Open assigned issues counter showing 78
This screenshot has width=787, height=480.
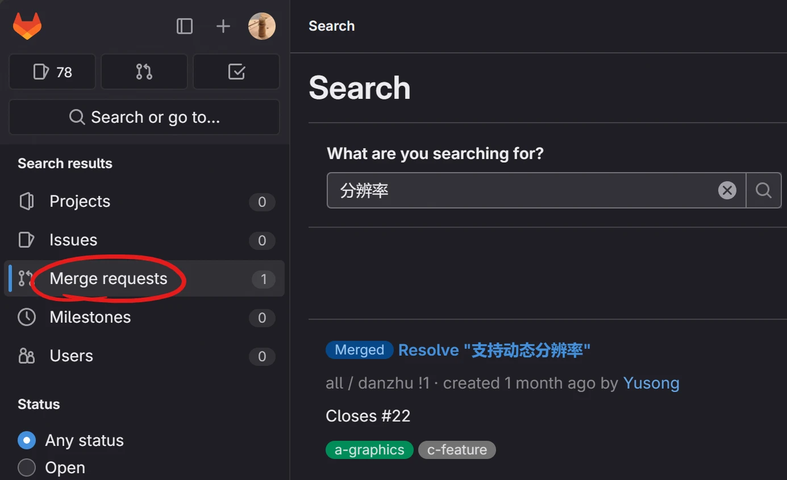click(52, 72)
